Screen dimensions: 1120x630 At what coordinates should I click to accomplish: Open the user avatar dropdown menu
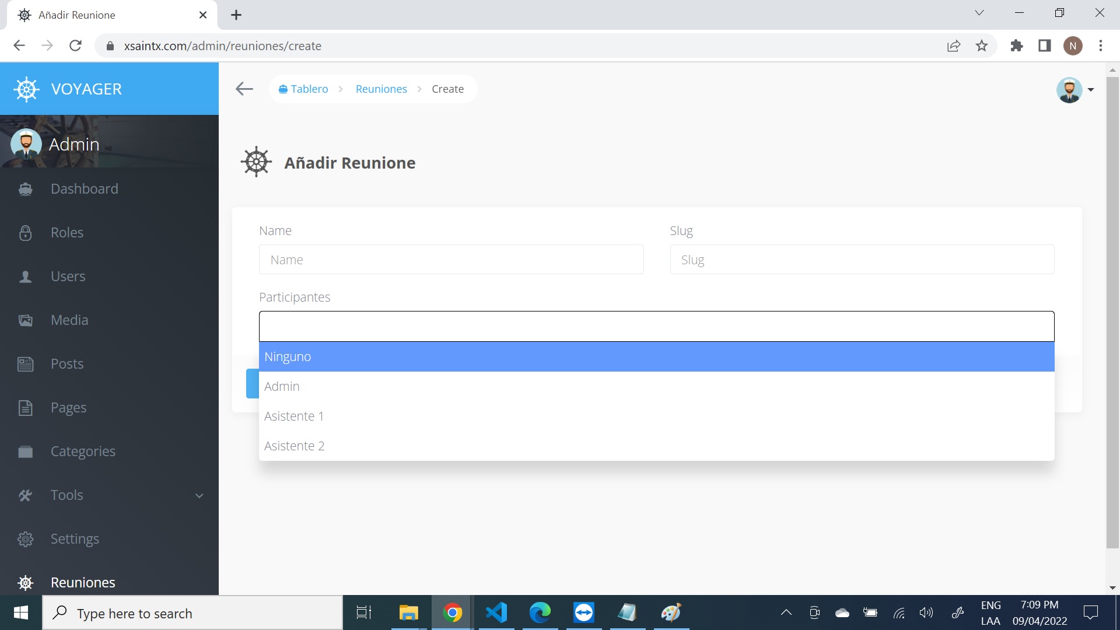[1074, 90]
